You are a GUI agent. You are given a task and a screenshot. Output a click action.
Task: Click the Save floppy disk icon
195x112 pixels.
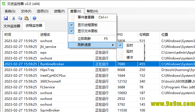coord(6,18)
